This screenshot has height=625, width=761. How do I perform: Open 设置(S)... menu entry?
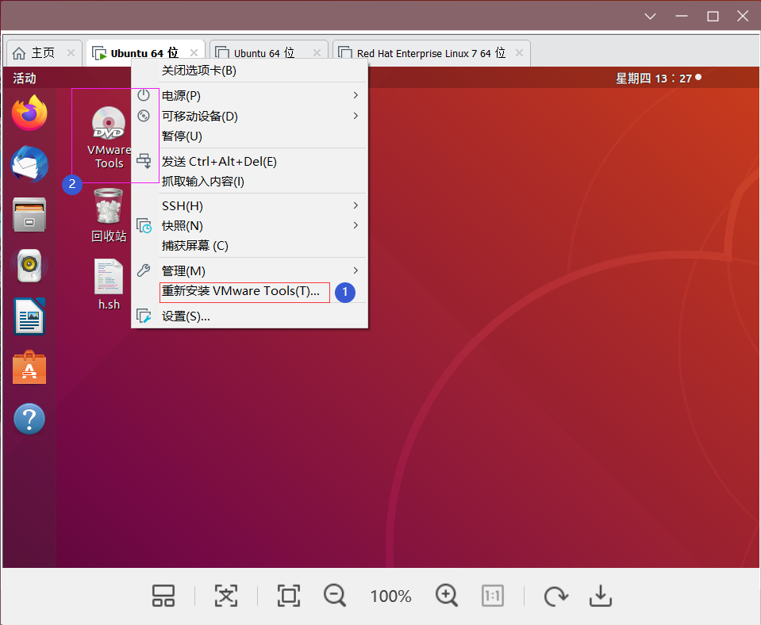point(249,316)
